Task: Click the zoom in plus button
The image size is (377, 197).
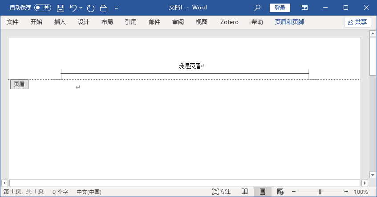Action: [346, 192]
